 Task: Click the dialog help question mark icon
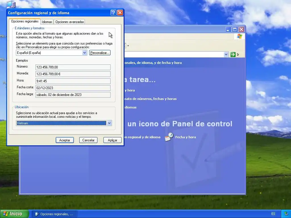click(x=113, y=12)
